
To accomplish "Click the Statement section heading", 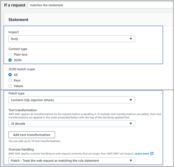I will 18,20.
